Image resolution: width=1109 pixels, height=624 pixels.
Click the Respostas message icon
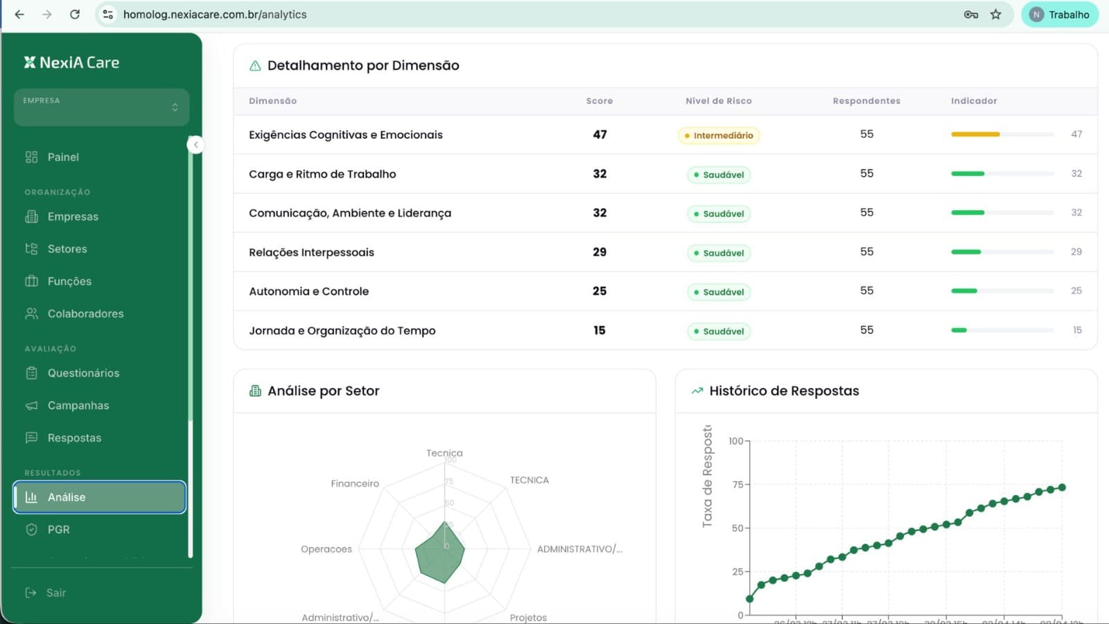tap(31, 437)
